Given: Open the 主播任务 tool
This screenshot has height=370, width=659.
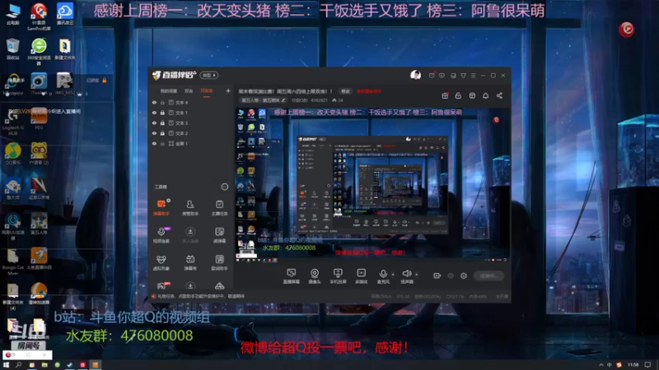Looking at the screenshot, I should point(219,208).
